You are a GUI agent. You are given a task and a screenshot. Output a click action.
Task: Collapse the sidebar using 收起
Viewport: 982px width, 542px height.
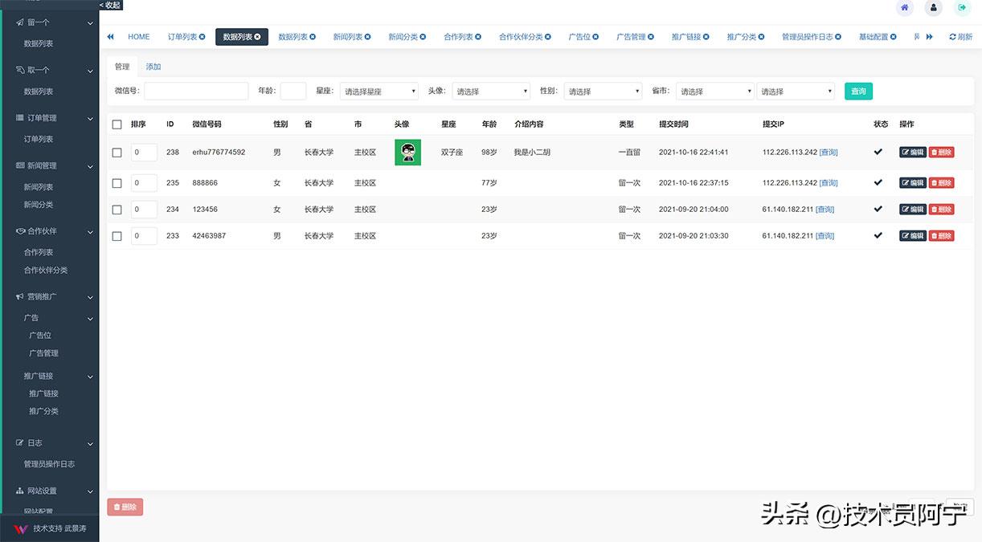tap(111, 4)
